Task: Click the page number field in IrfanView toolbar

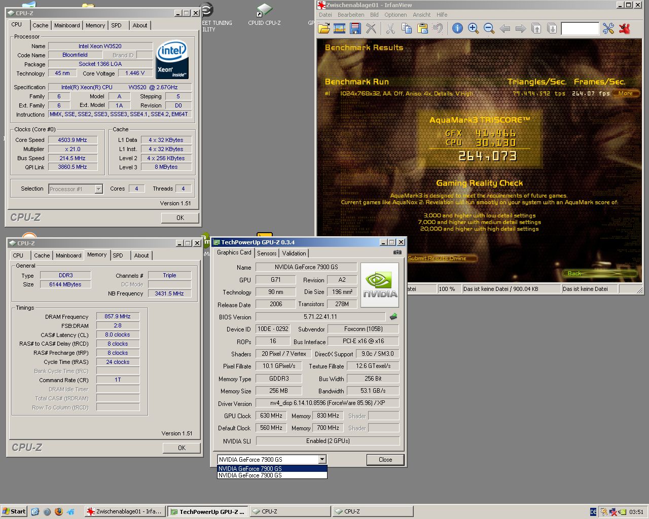Action: 580,29
